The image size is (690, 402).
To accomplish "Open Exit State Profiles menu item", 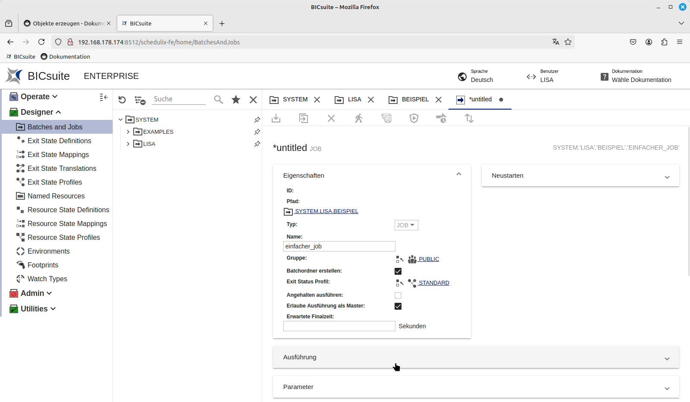I will tap(55, 182).
